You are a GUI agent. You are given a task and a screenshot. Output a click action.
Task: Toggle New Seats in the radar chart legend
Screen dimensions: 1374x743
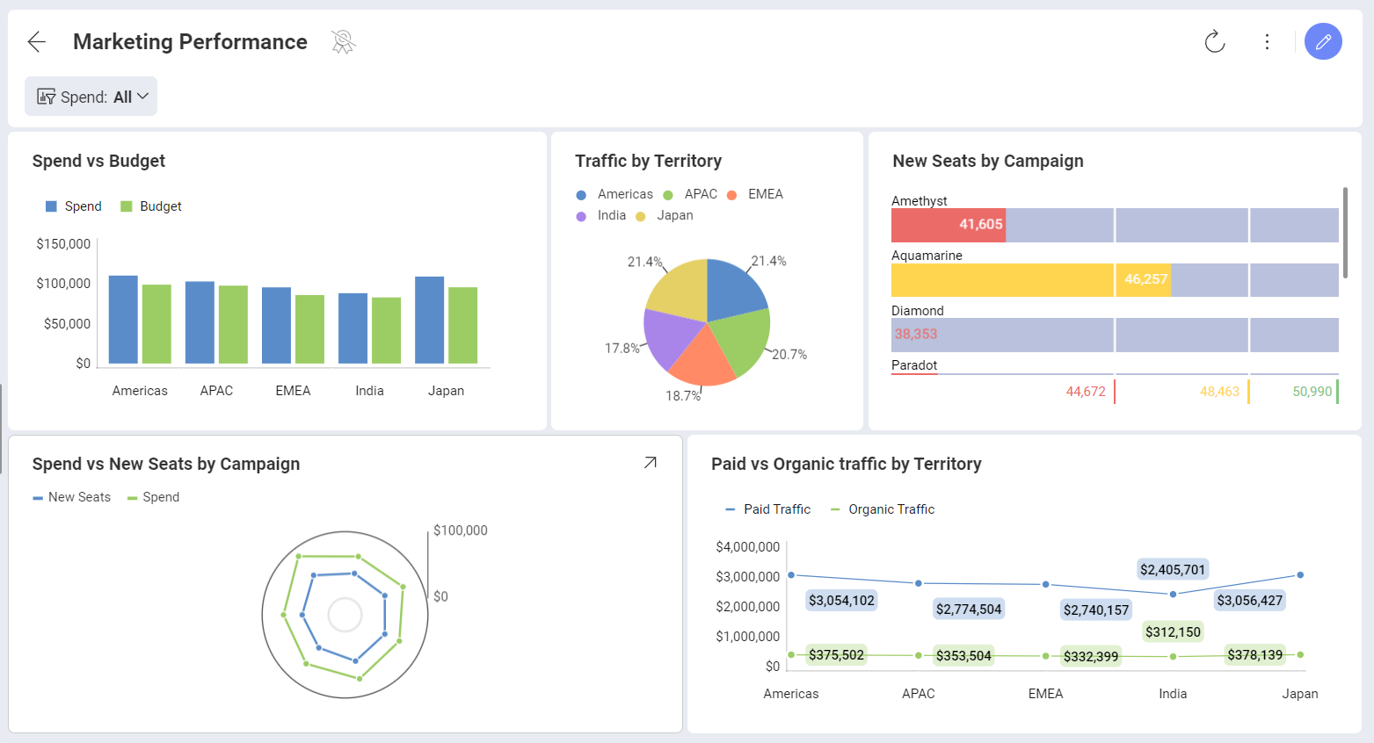click(71, 496)
